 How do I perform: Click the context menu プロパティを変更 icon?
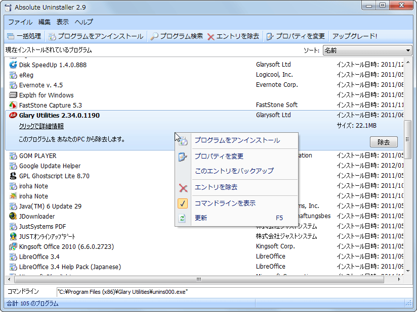(x=183, y=157)
